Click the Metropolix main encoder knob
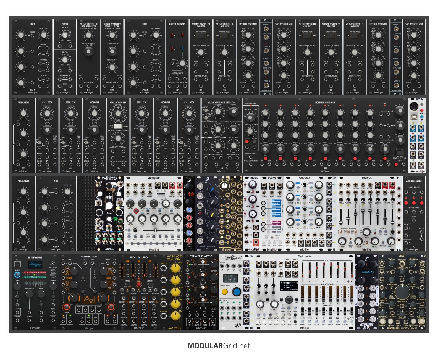The width and height of the screenshot is (438, 352). [289, 300]
